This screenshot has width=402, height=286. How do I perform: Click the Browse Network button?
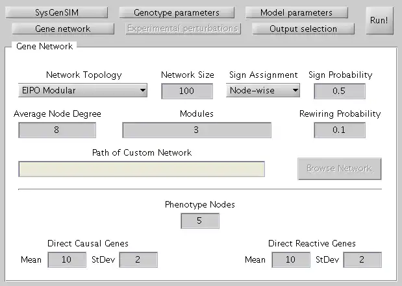pyautogui.click(x=340, y=169)
